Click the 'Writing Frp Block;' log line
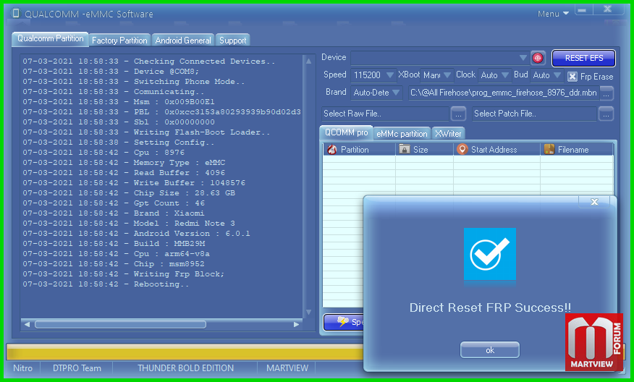 tap(123, 273)
